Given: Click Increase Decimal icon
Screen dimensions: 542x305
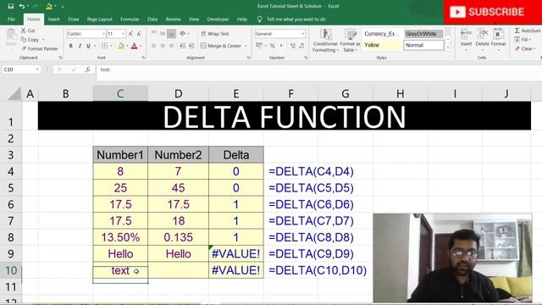Looking at the screenshot, I should 293,46.
